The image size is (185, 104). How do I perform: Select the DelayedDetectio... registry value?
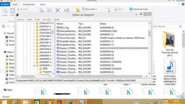tap(68, 31)
